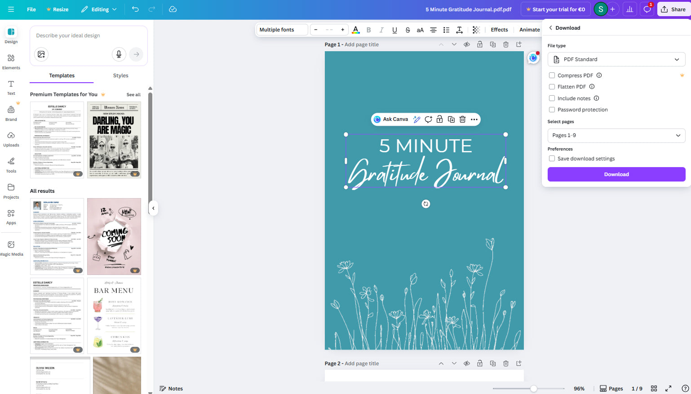
Task: Click the undo arrow in top bar
Action: point(135,9)
